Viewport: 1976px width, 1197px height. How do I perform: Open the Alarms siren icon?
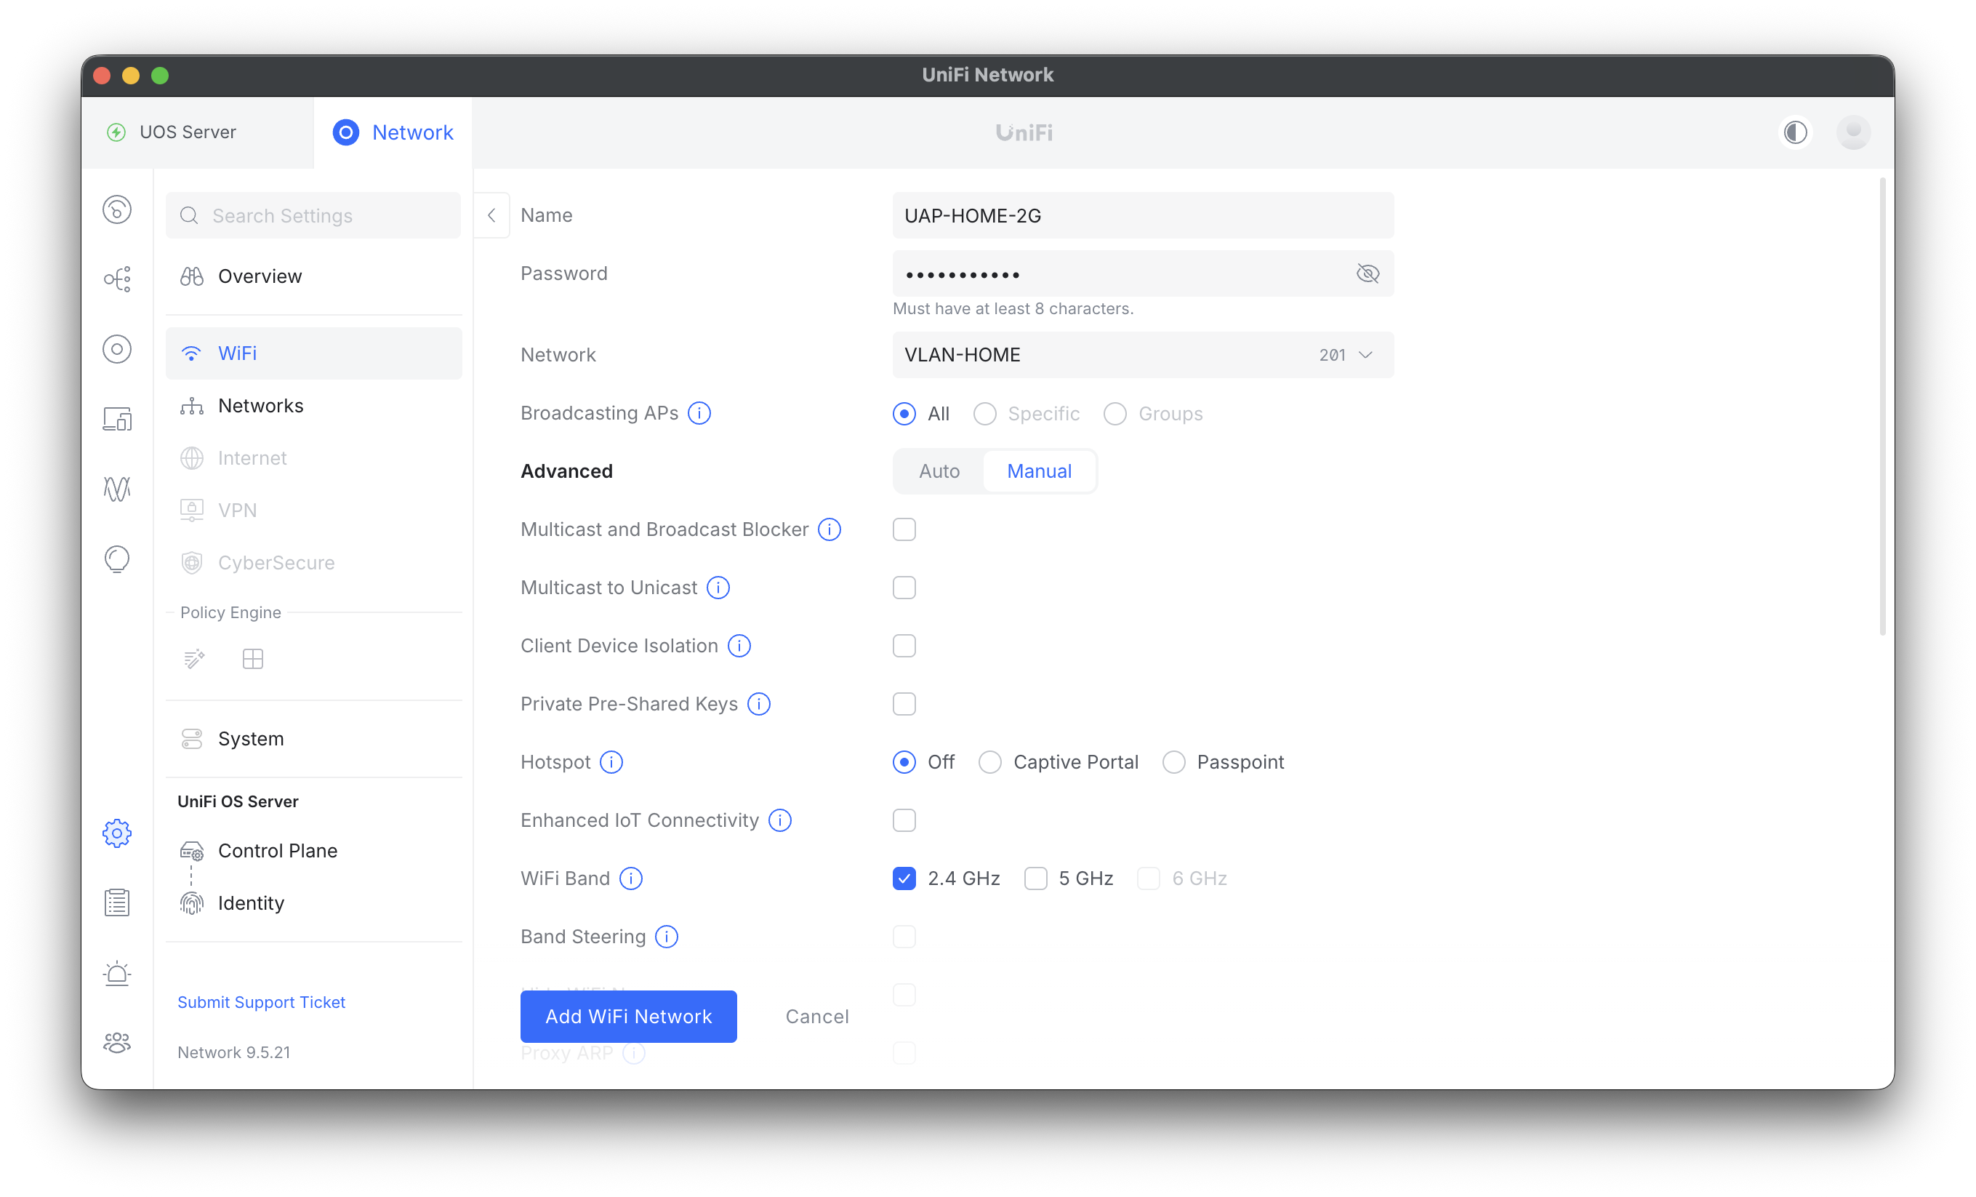click(x=117, y=973)
